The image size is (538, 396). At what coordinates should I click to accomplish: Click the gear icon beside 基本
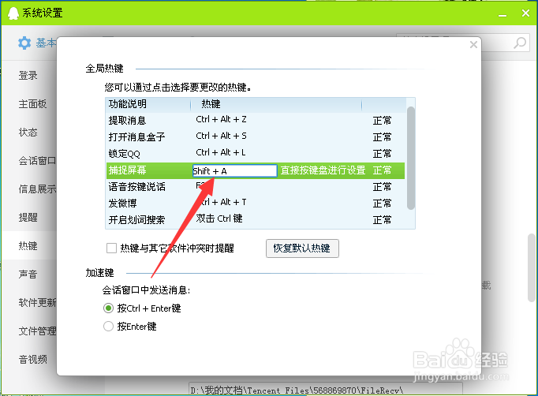(24, 43)
